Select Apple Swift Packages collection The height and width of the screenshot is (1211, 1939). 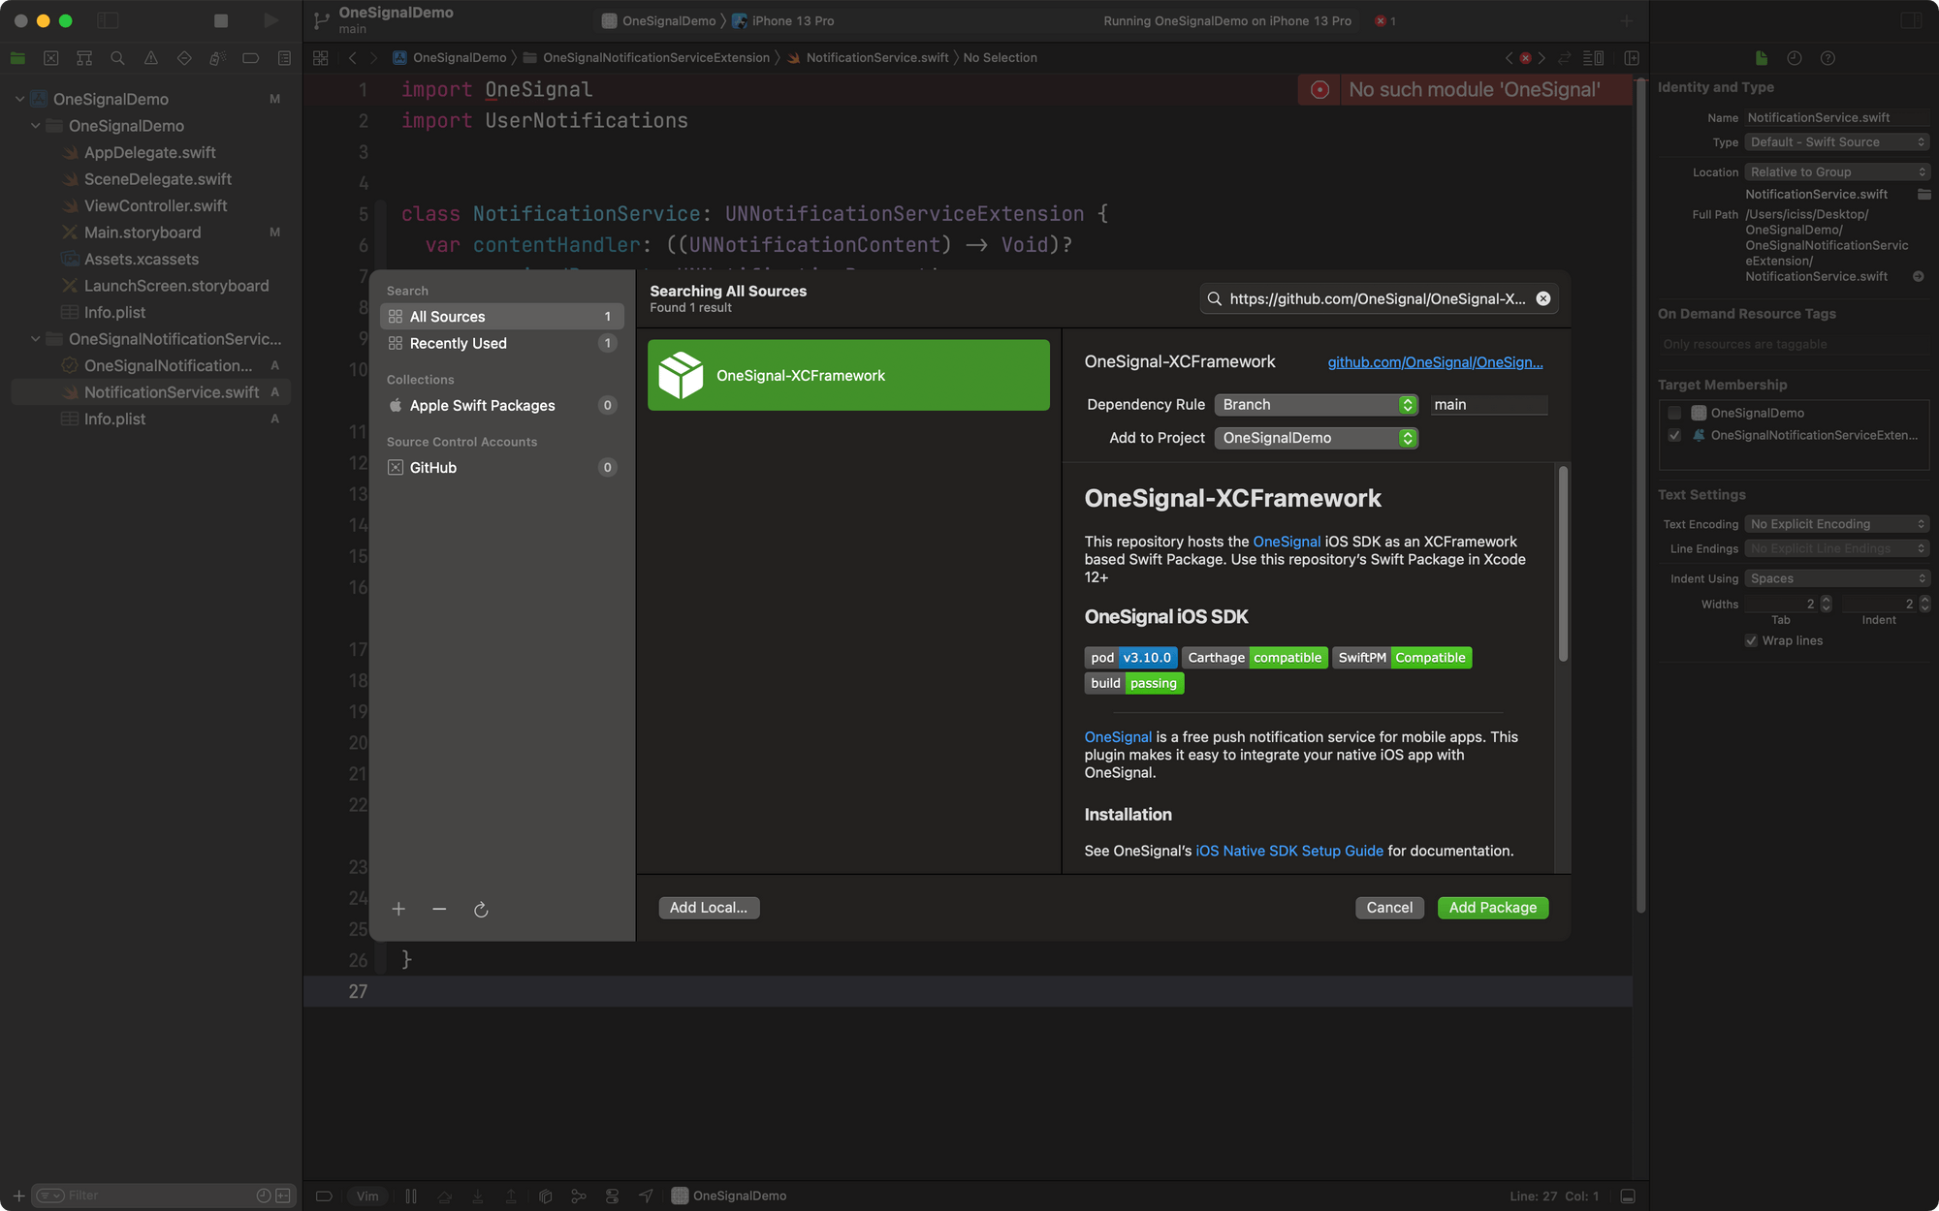[x=482, y=406]
